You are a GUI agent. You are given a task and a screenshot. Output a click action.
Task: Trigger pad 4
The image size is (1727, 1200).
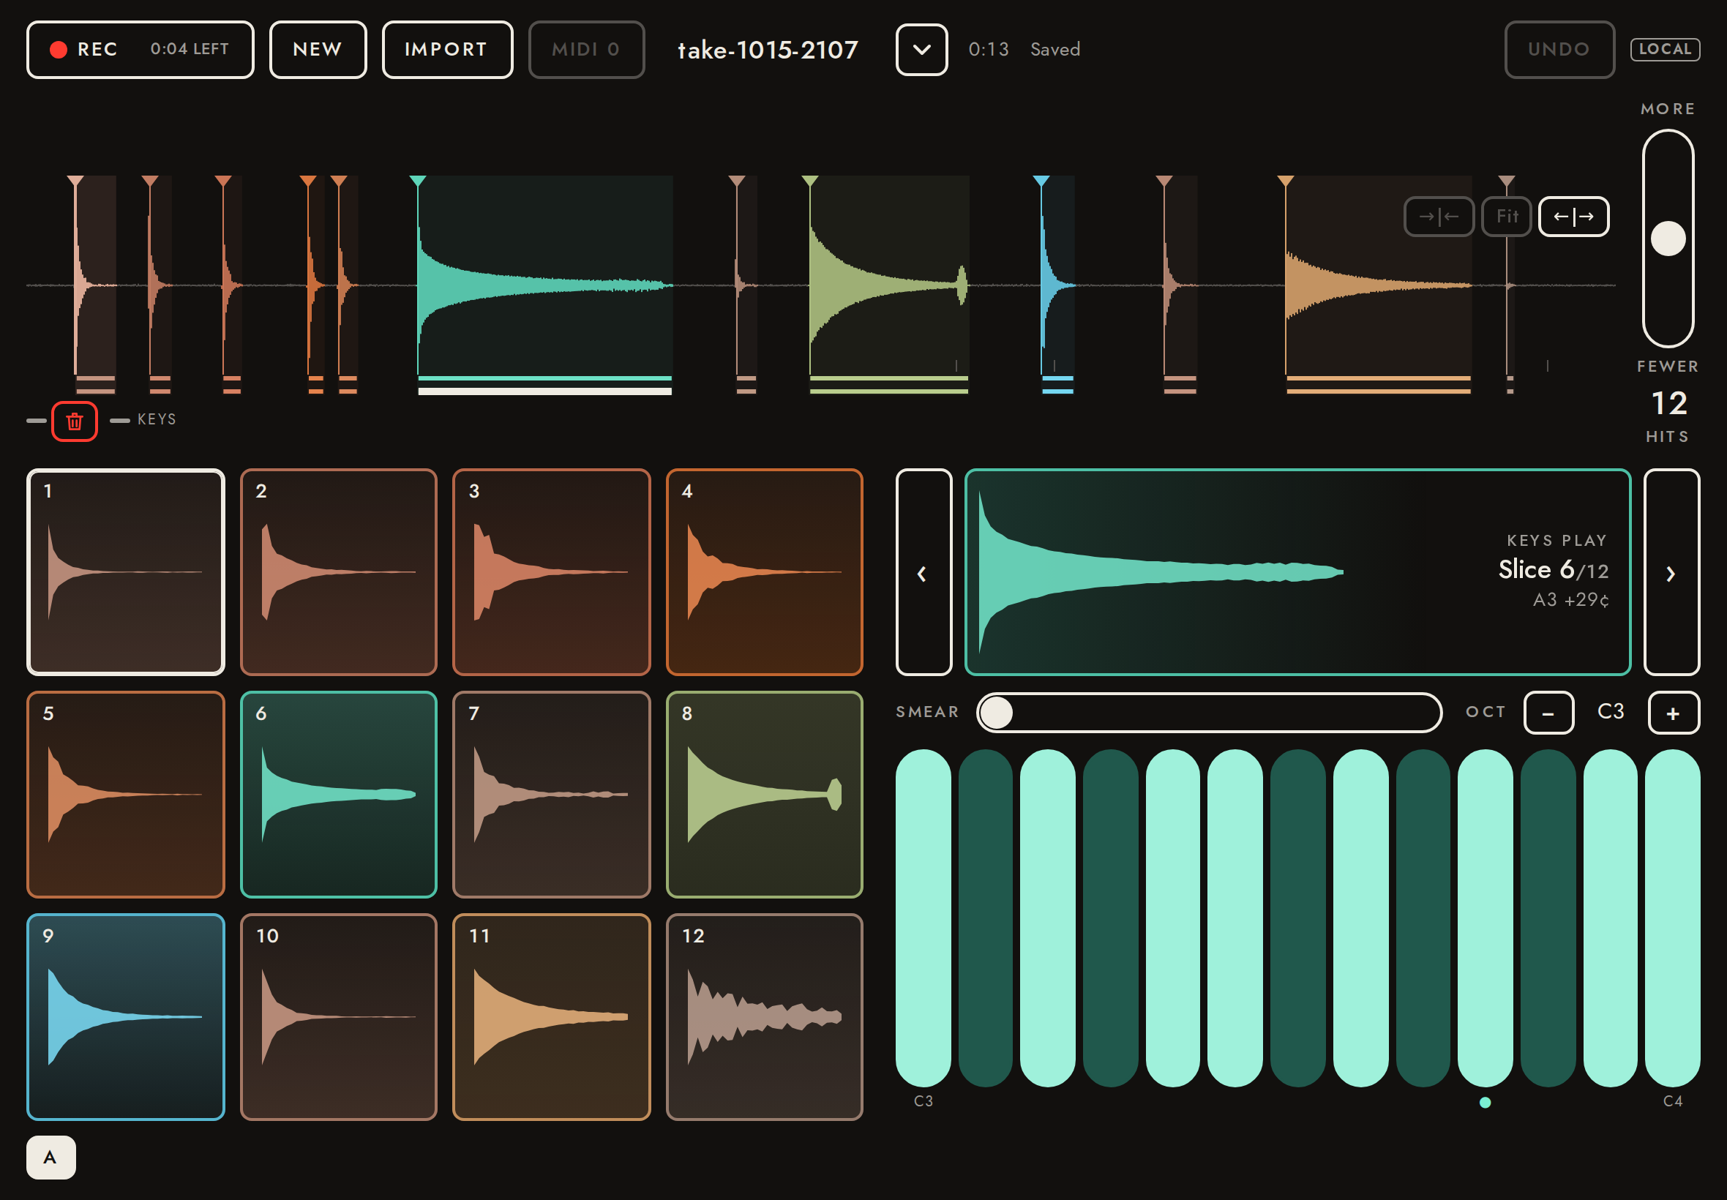(764, 572)
